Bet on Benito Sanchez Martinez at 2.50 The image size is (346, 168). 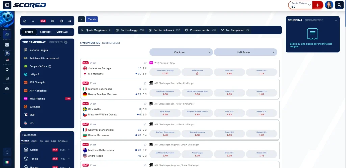click(x=197, y=93)
